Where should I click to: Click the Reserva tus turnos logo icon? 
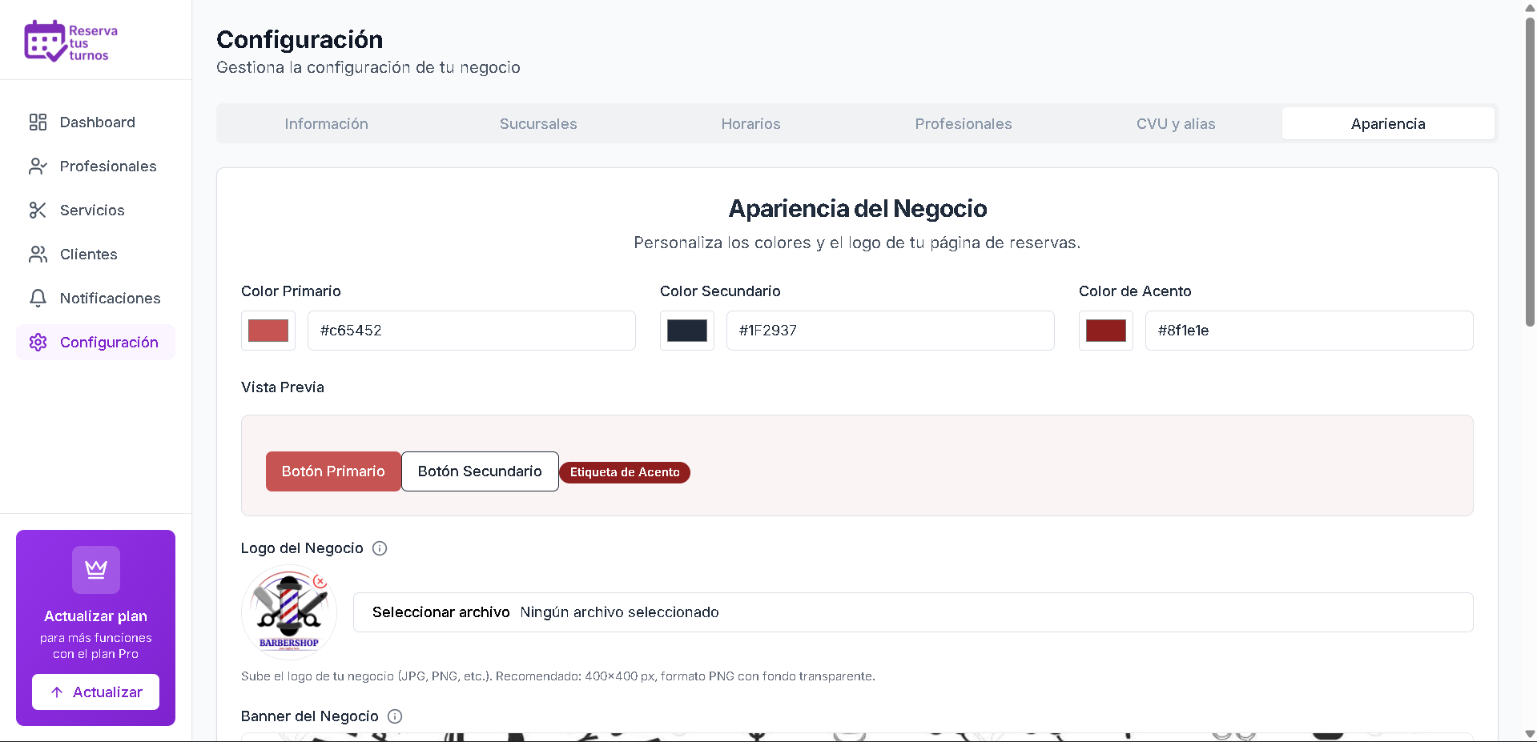(44, 39)
